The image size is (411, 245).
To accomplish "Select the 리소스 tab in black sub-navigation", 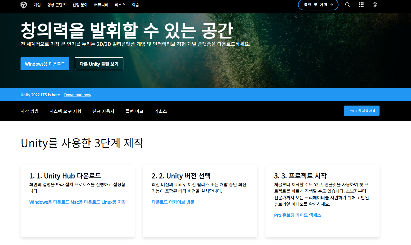I will (161, 111).
